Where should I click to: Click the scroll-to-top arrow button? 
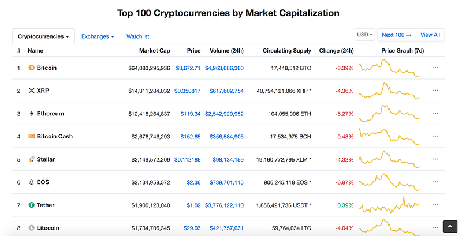pyautogui.click(x=450, y=227)
